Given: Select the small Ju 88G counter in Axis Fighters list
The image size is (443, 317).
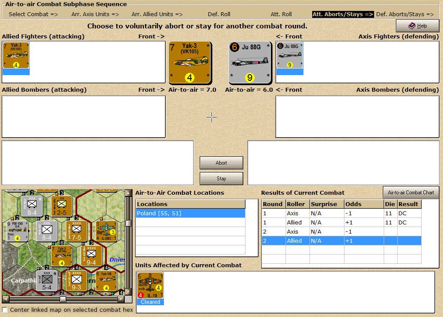Looking at the screenshot, I should coord(290,55).
